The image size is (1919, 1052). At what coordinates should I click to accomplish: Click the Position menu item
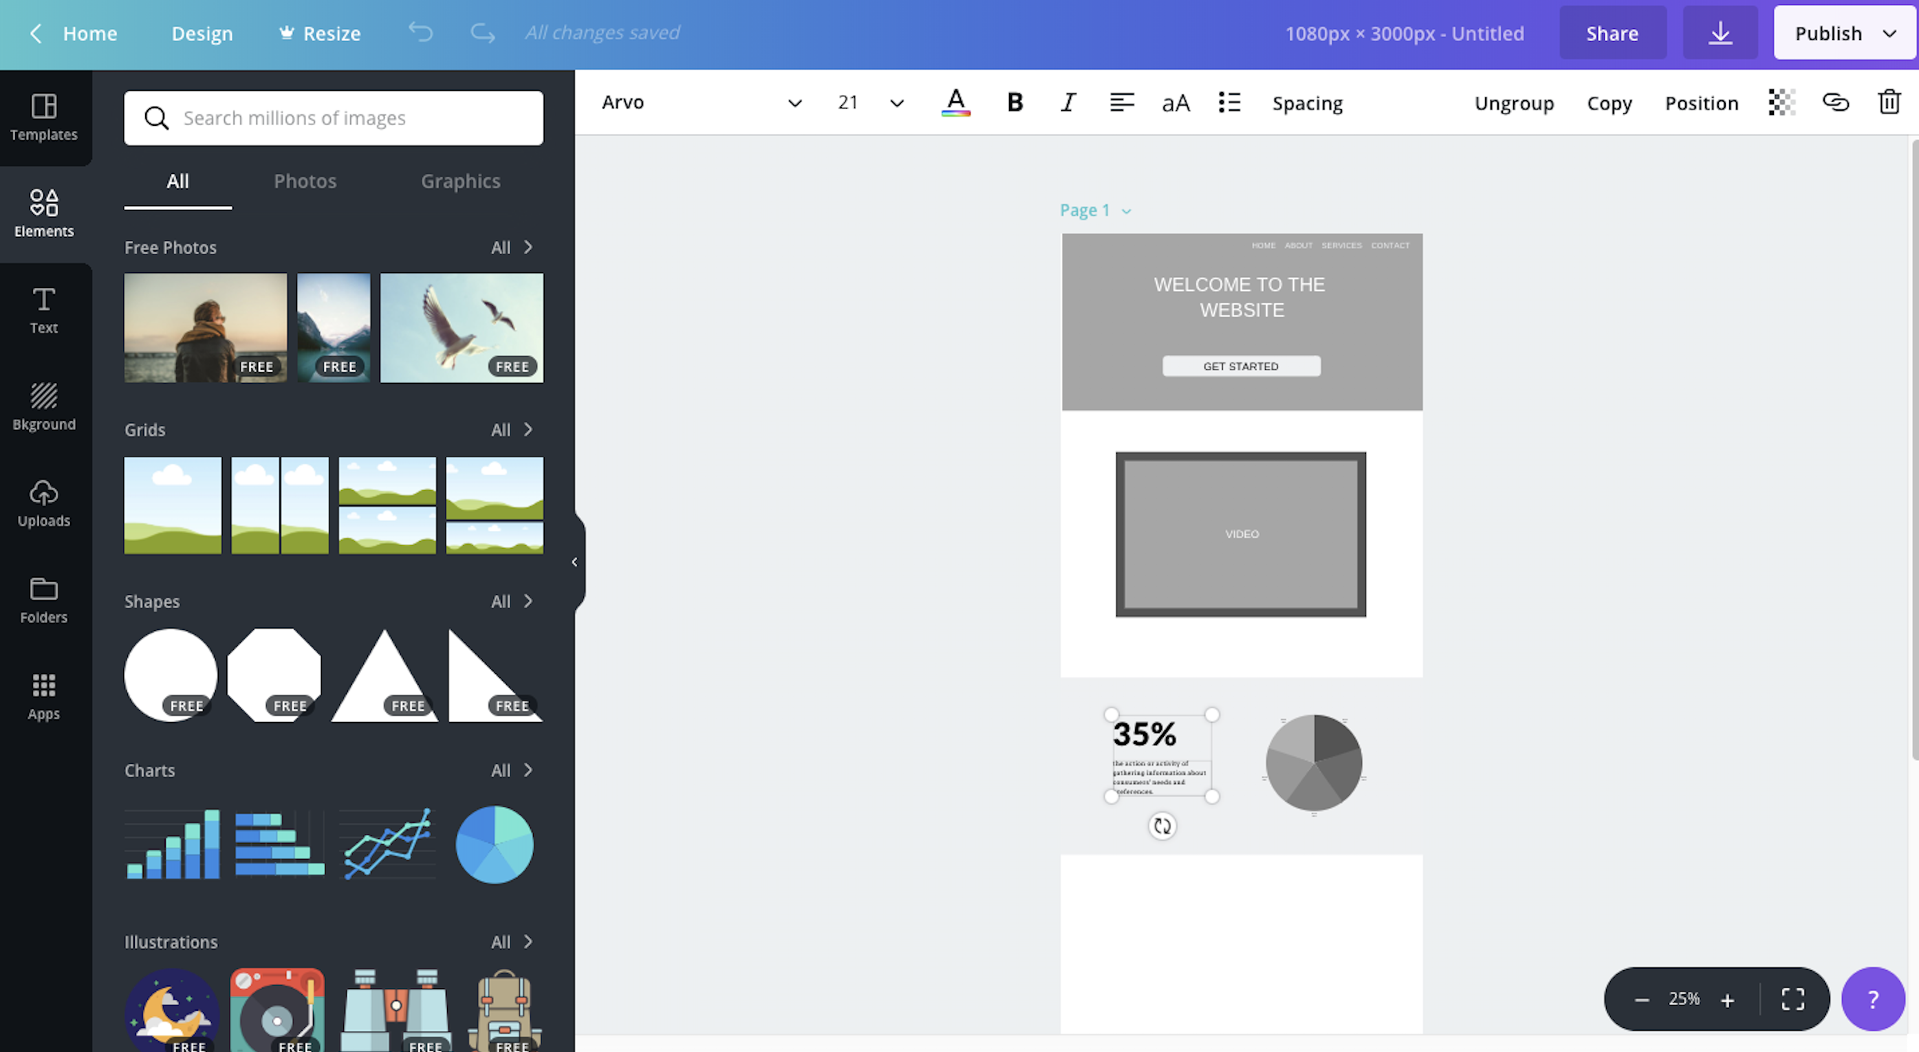[1702, 101]
